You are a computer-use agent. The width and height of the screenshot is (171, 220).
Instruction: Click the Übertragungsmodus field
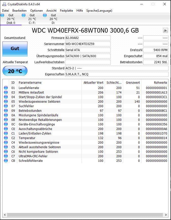click(x=88, y=56)
